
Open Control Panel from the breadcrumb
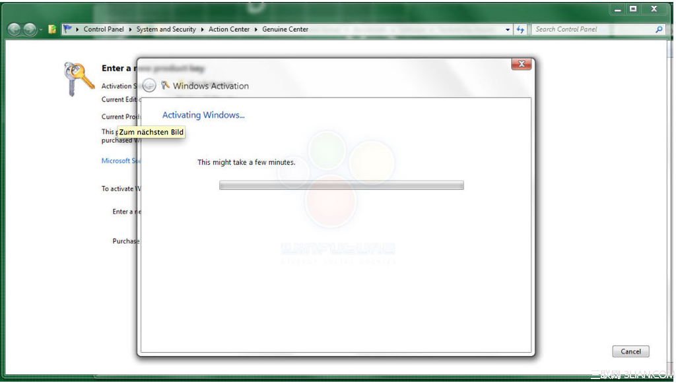pos(103,29)
